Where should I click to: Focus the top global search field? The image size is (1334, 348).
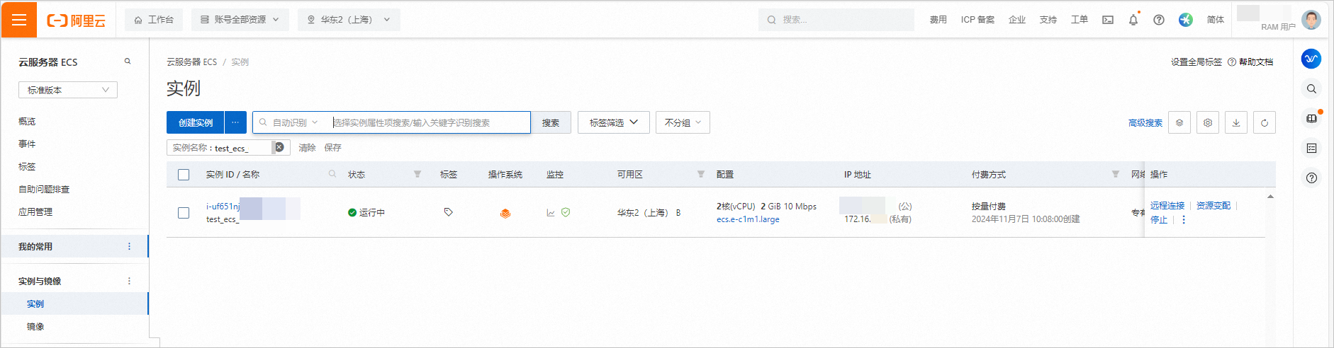coord(836,20)
